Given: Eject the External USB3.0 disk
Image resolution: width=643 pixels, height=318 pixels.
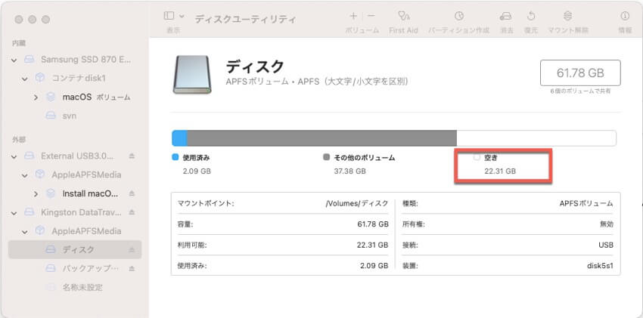Looking at the screenshot, I should [132, 156].
